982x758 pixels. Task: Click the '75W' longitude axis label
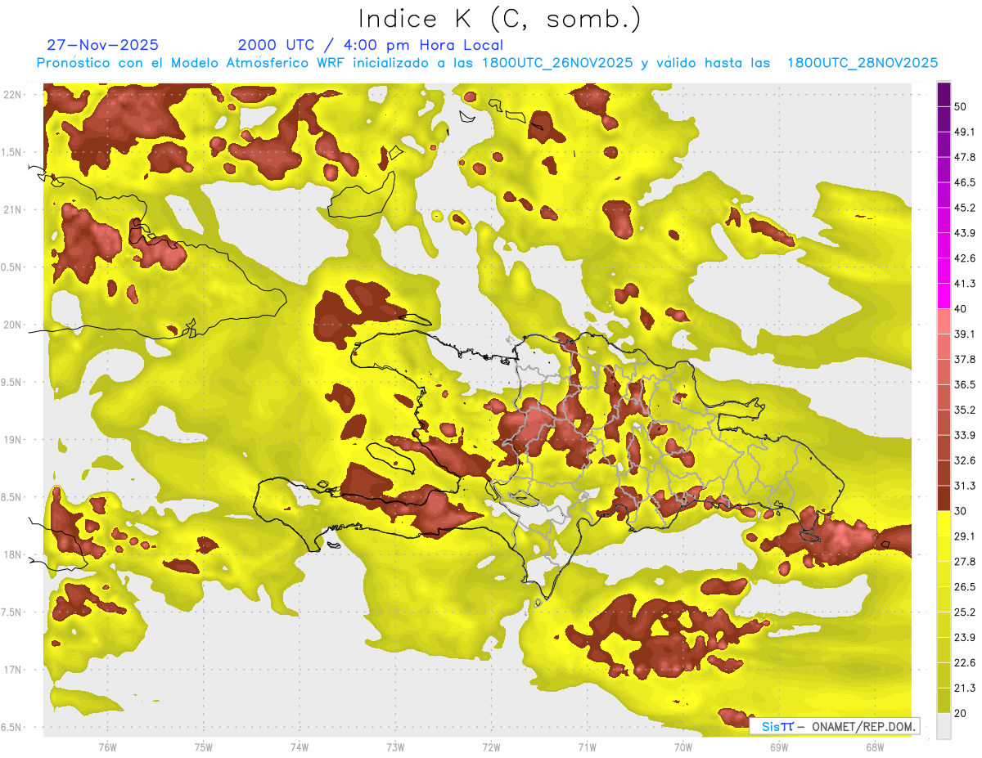point(203,747)
